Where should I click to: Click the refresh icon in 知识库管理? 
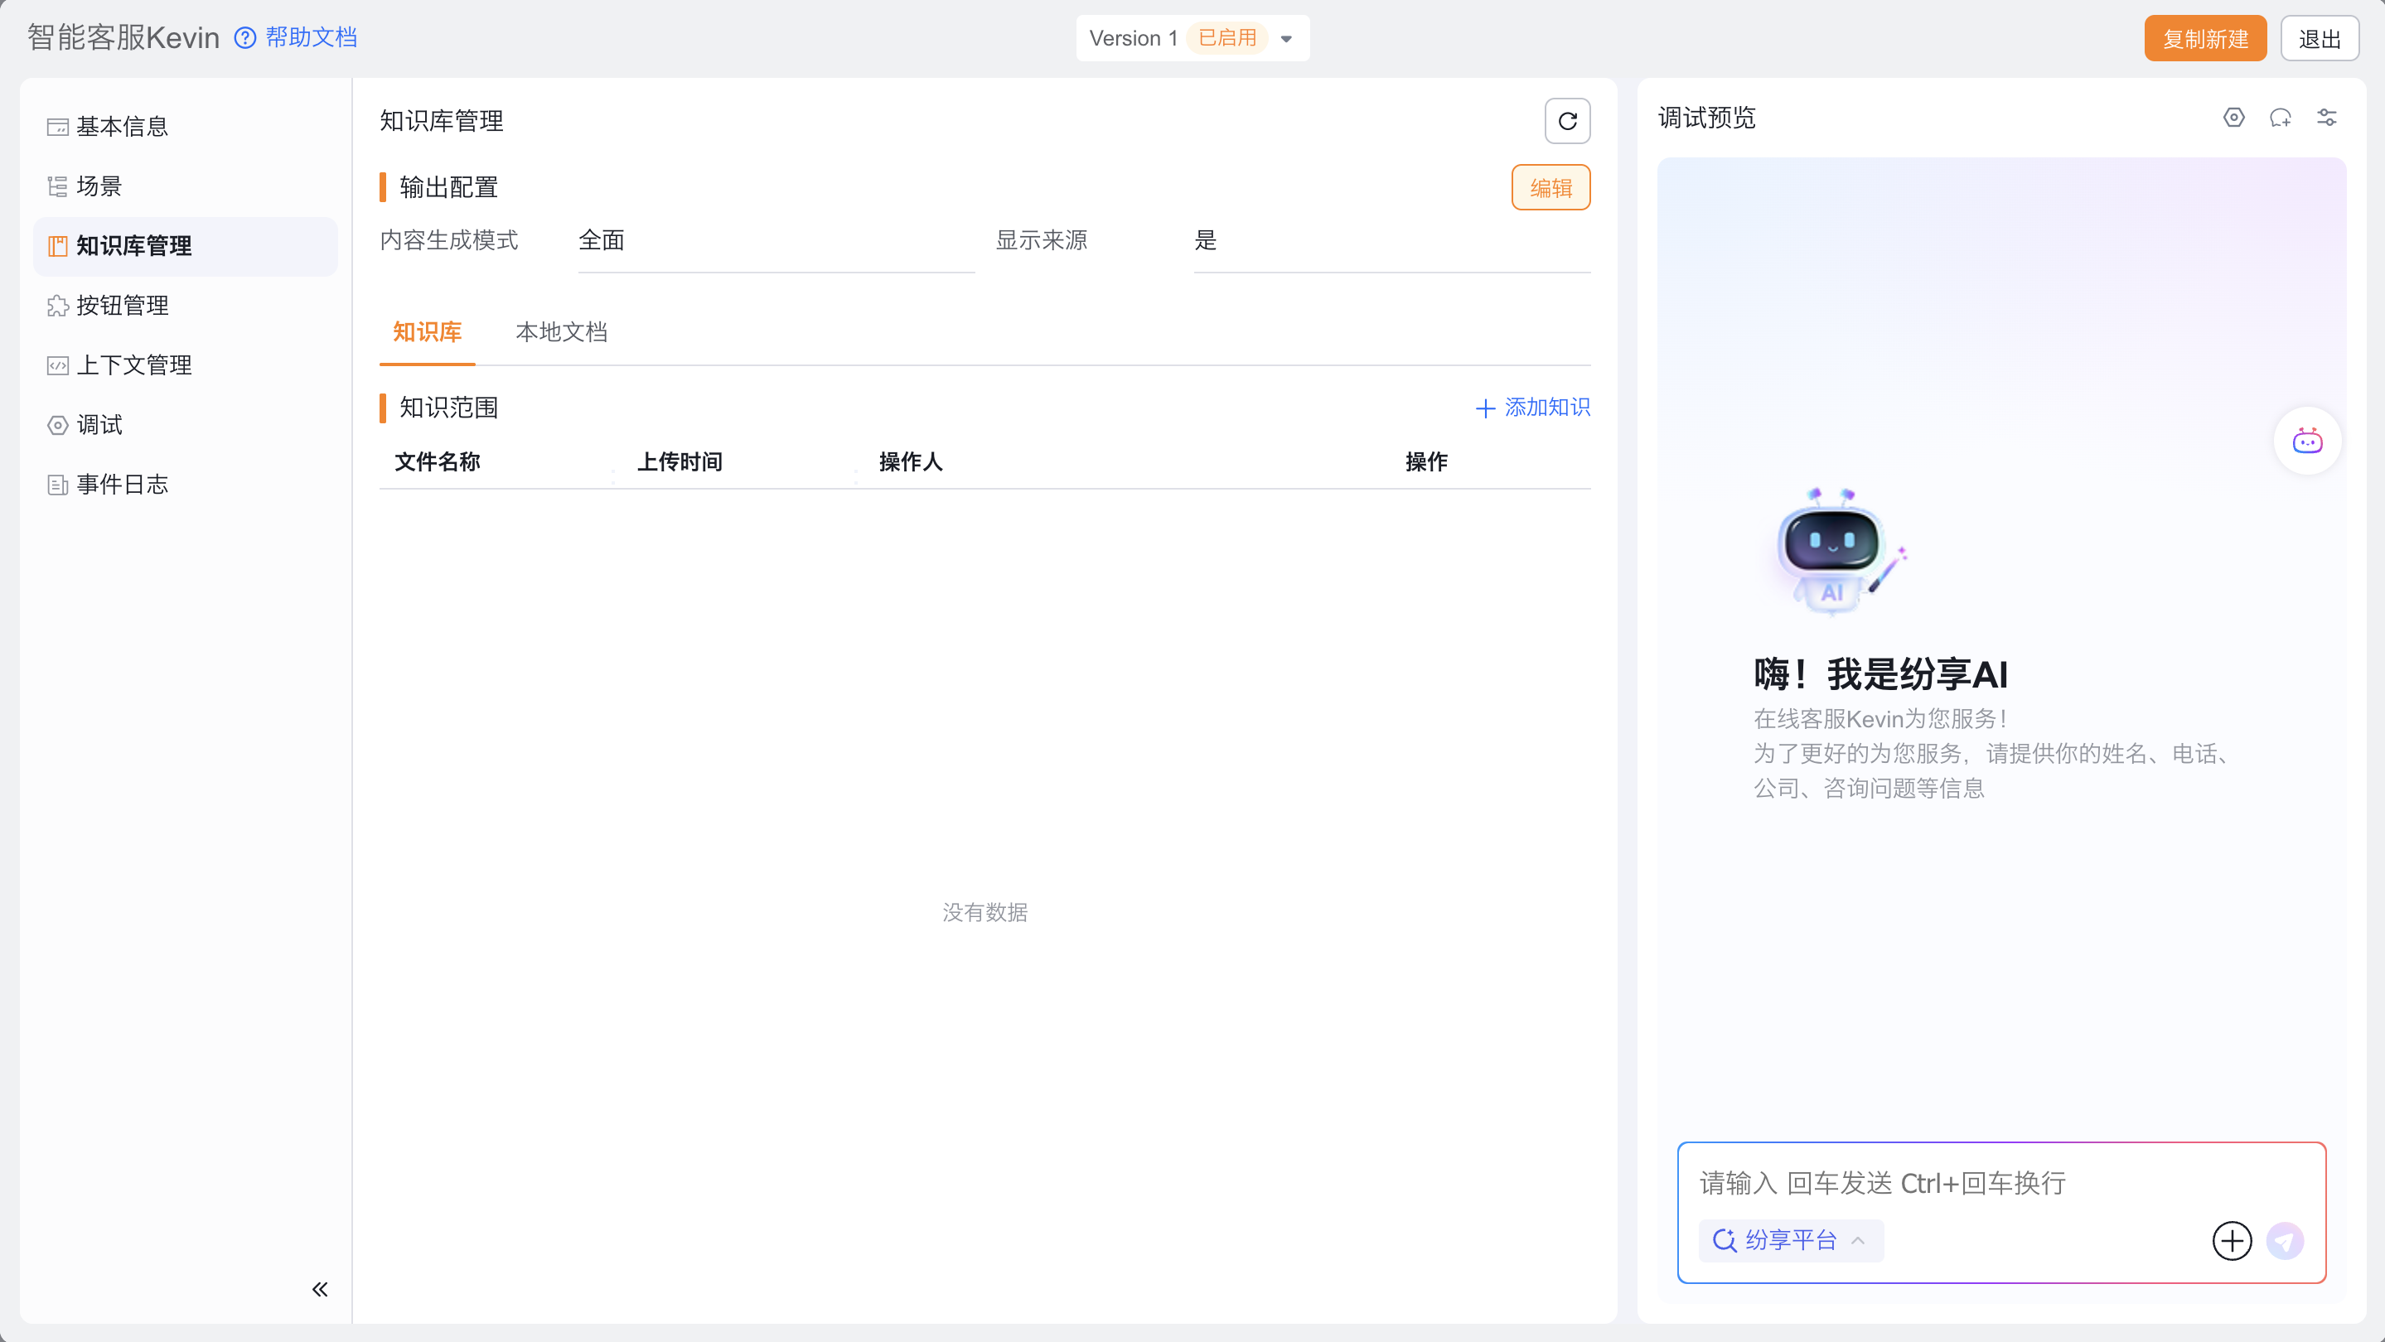click(1566, 121)
